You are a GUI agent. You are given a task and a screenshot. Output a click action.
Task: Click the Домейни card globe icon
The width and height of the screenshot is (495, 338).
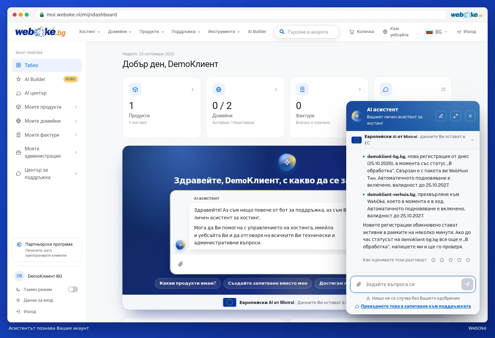click(x=219, y=89)
